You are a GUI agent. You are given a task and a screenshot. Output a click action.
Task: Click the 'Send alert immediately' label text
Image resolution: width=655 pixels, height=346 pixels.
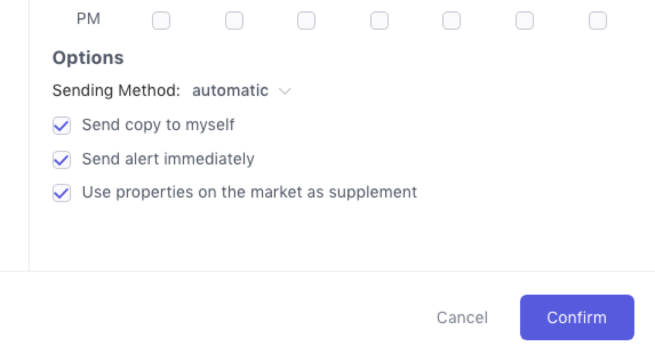pos(168,159)
